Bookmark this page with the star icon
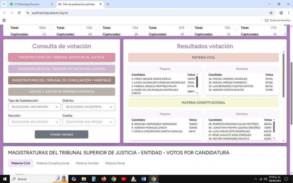 click(x=271, y=13)
